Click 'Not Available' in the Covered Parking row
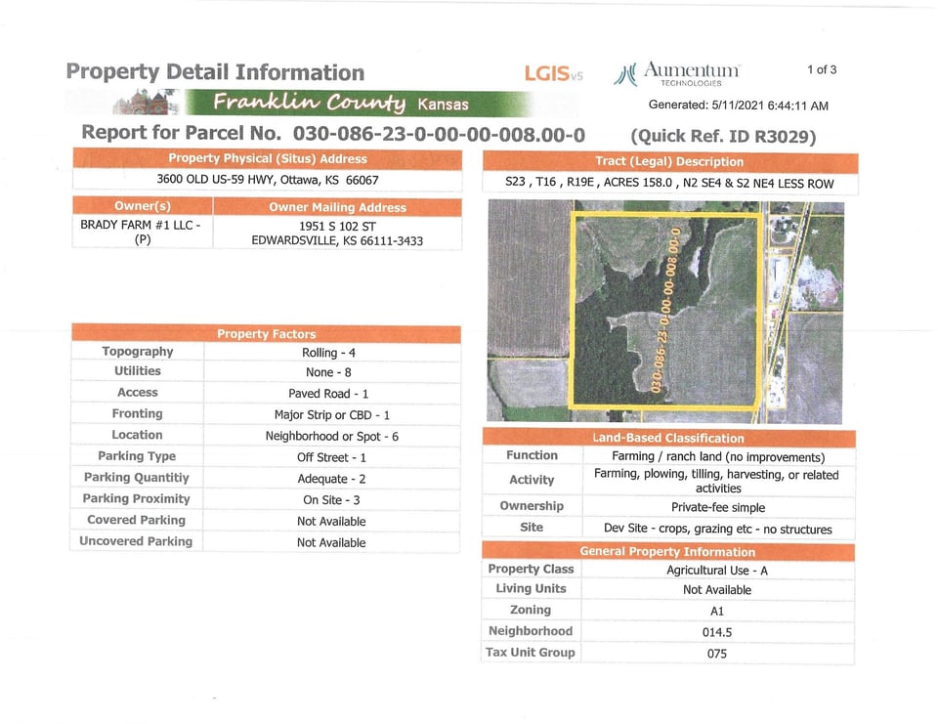The height and width of the screenshot is (724, 938). coord(331,521)
